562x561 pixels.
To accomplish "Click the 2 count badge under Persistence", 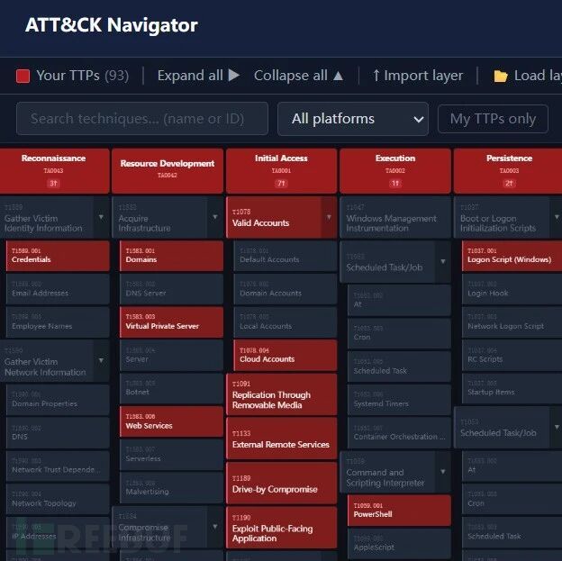I will [x=509, y=184].
